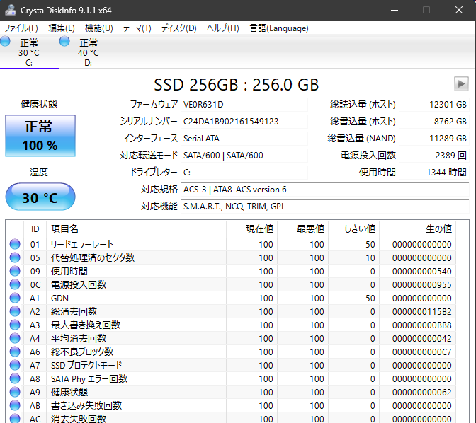Viewport: 476px width, 423px height.
Task: Open the ファイル(F) menu
Action: pos(21,28)
